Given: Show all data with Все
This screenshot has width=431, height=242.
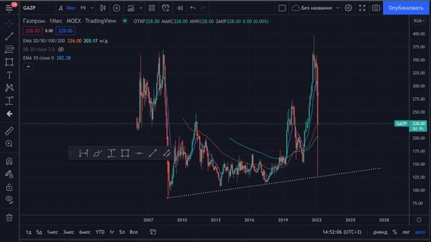Looking at the screenshot, I should click(133, 232).
